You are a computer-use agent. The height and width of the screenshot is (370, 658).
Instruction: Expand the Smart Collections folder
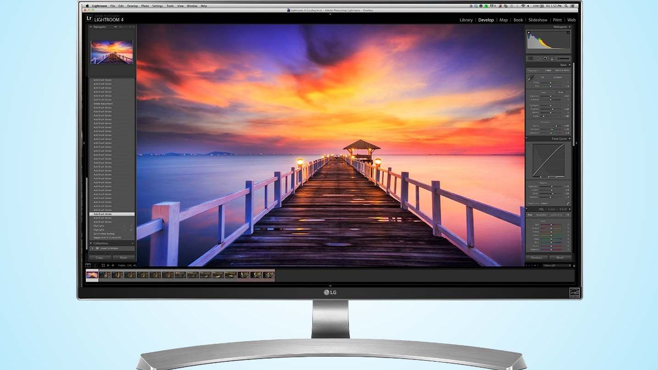click(93, 249)
